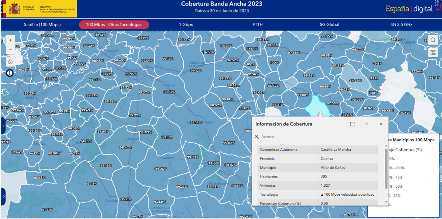
Task: Click the Castilla-La Mancha cell
Action: (348, 149)
